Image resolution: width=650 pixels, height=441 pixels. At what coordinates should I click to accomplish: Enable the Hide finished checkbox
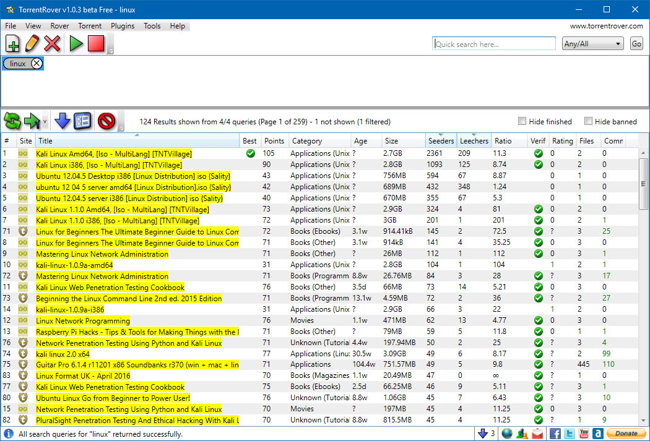tap(522, 121)
